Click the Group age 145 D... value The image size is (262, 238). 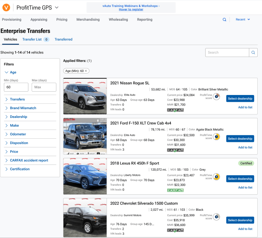coord(149,224)
